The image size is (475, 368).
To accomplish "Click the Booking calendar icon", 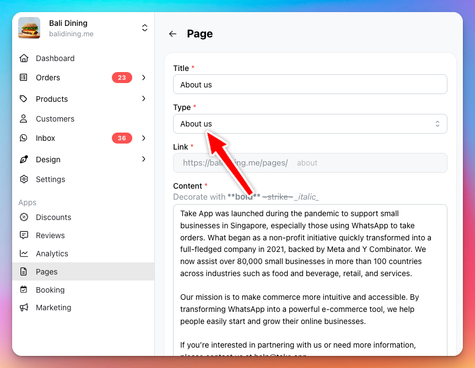I will (23, 289).
